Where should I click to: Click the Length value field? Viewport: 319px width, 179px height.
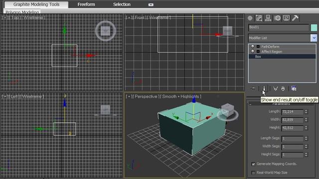(293, 112)
